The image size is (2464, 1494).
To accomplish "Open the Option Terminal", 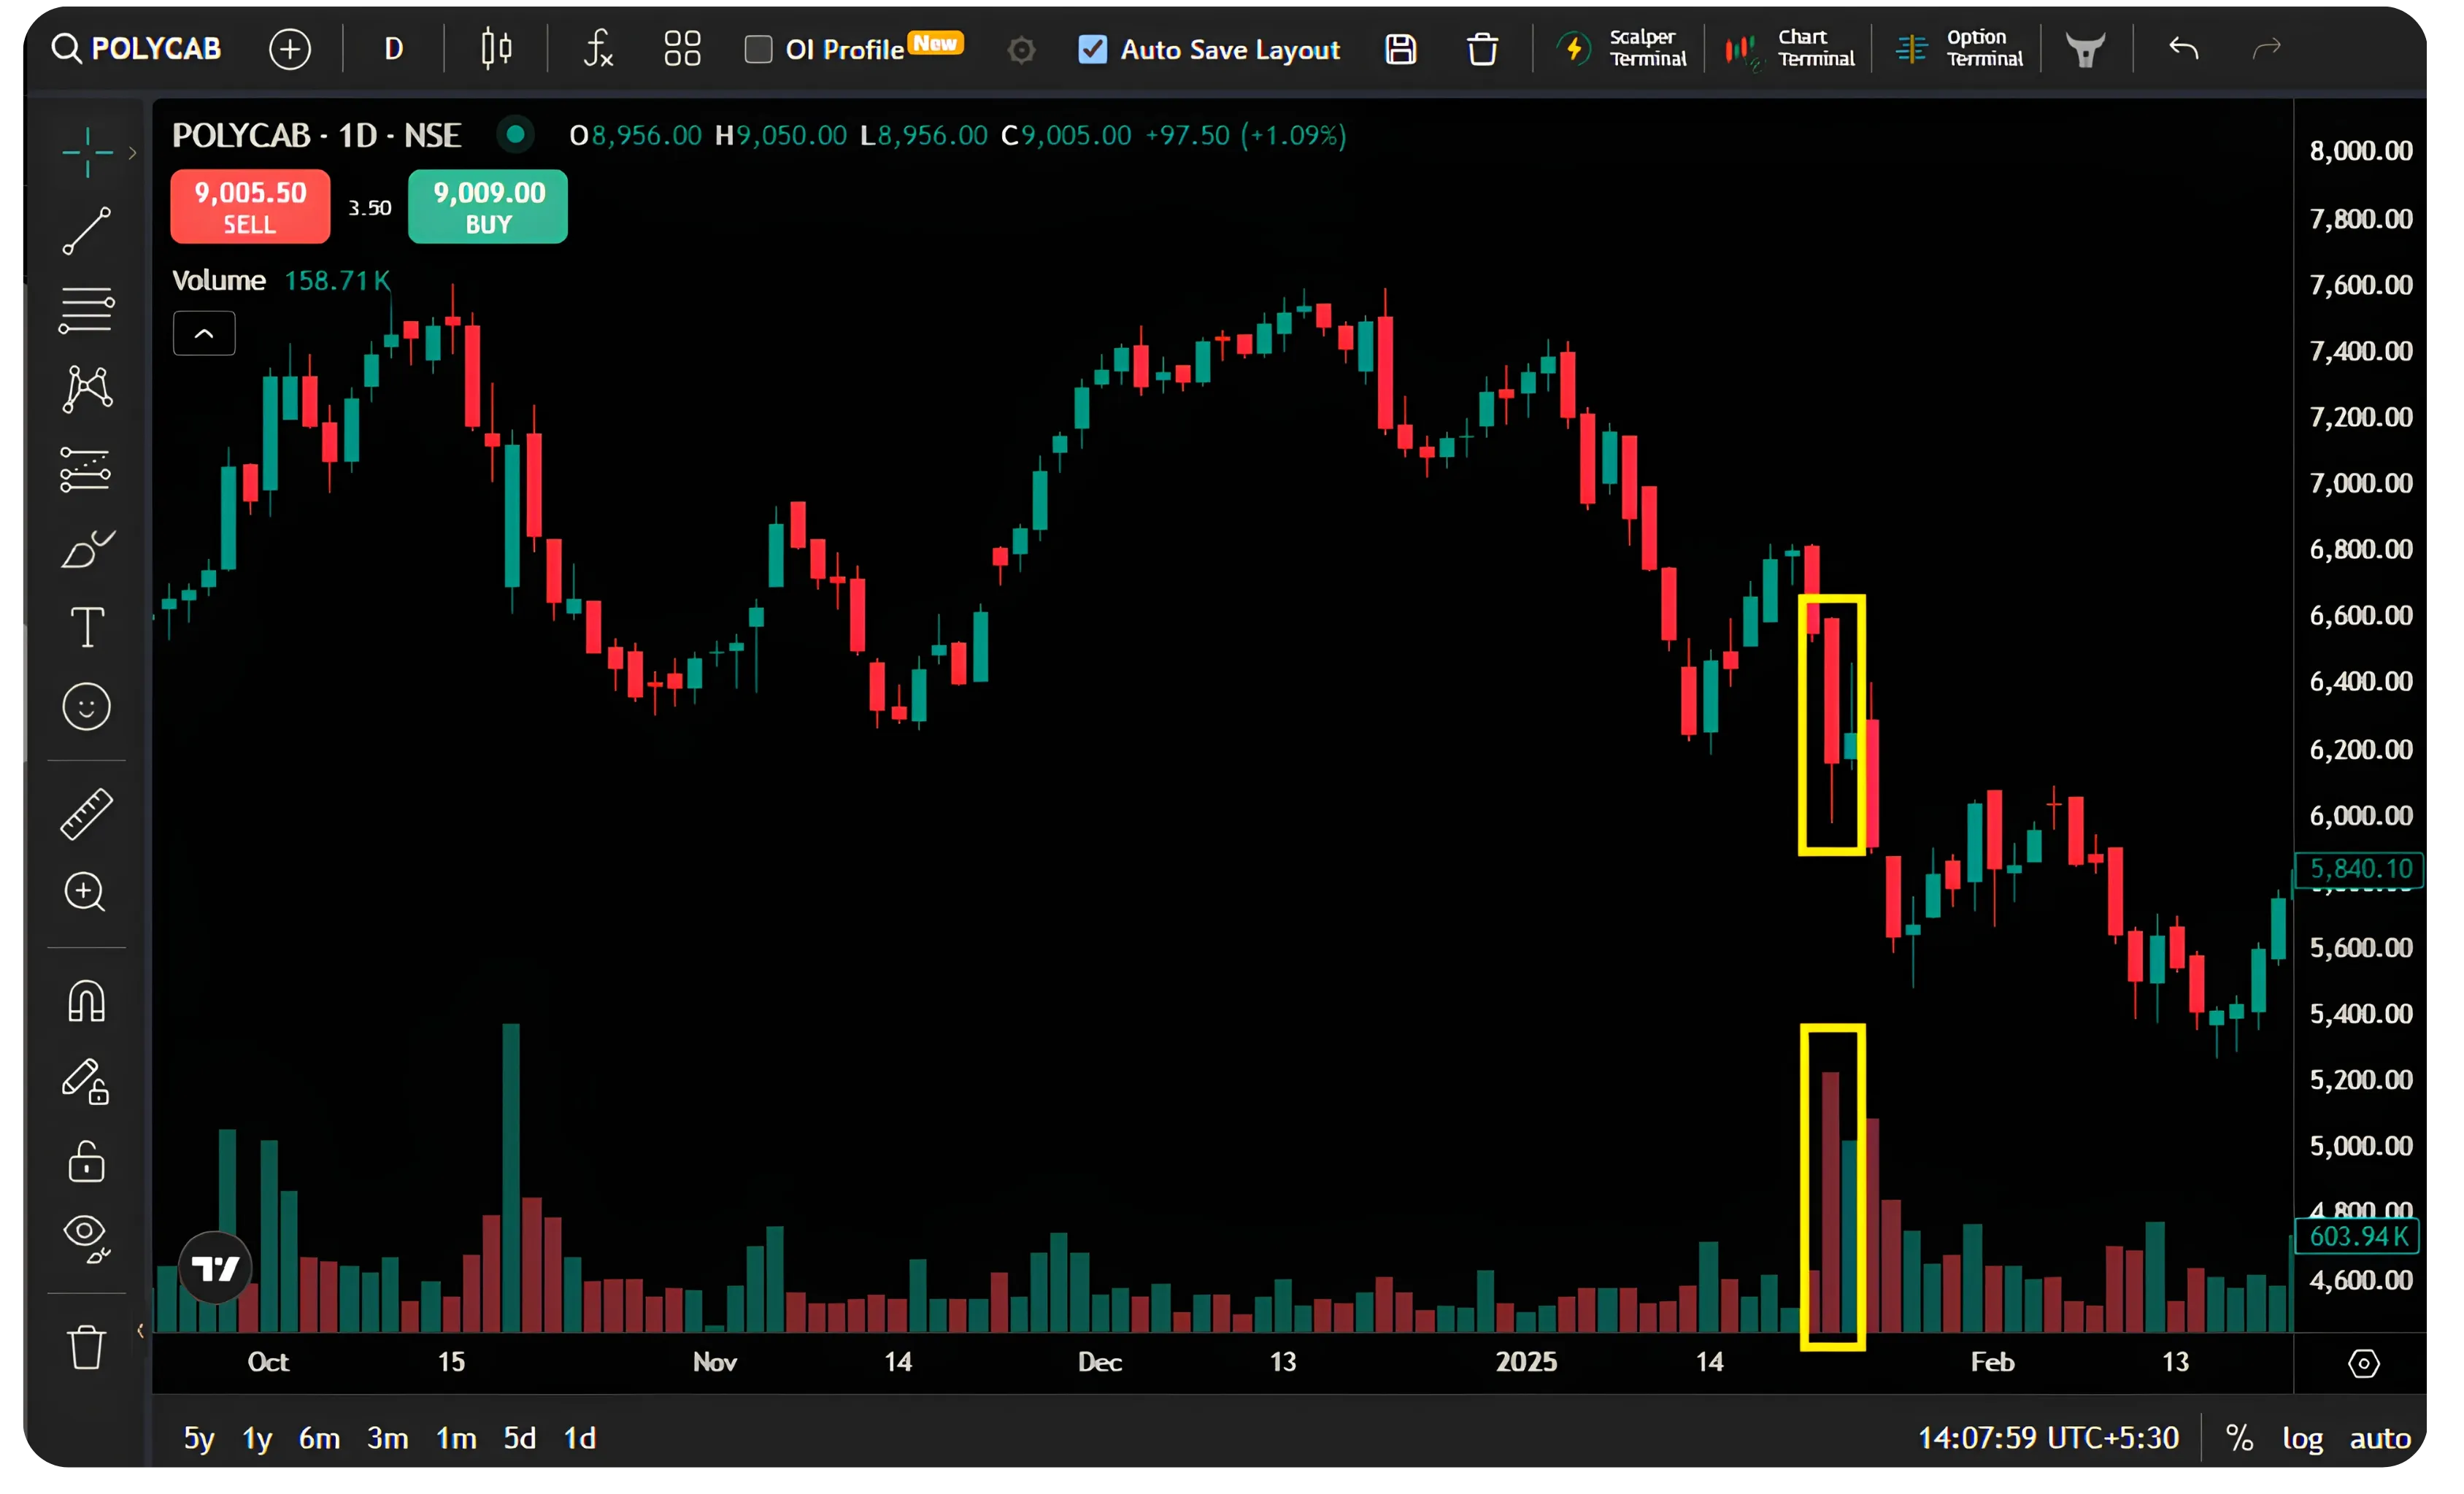I will click(1959, 48).
